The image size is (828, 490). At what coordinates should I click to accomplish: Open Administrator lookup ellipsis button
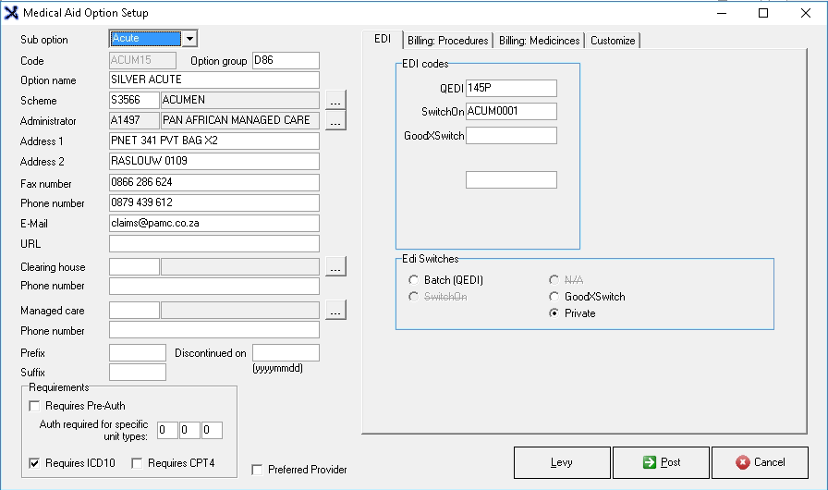tap(335, 120)
